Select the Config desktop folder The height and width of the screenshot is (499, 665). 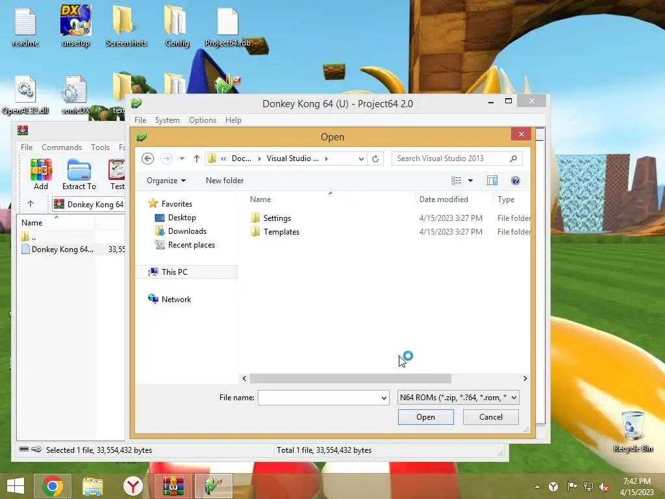tap(177, 27)
